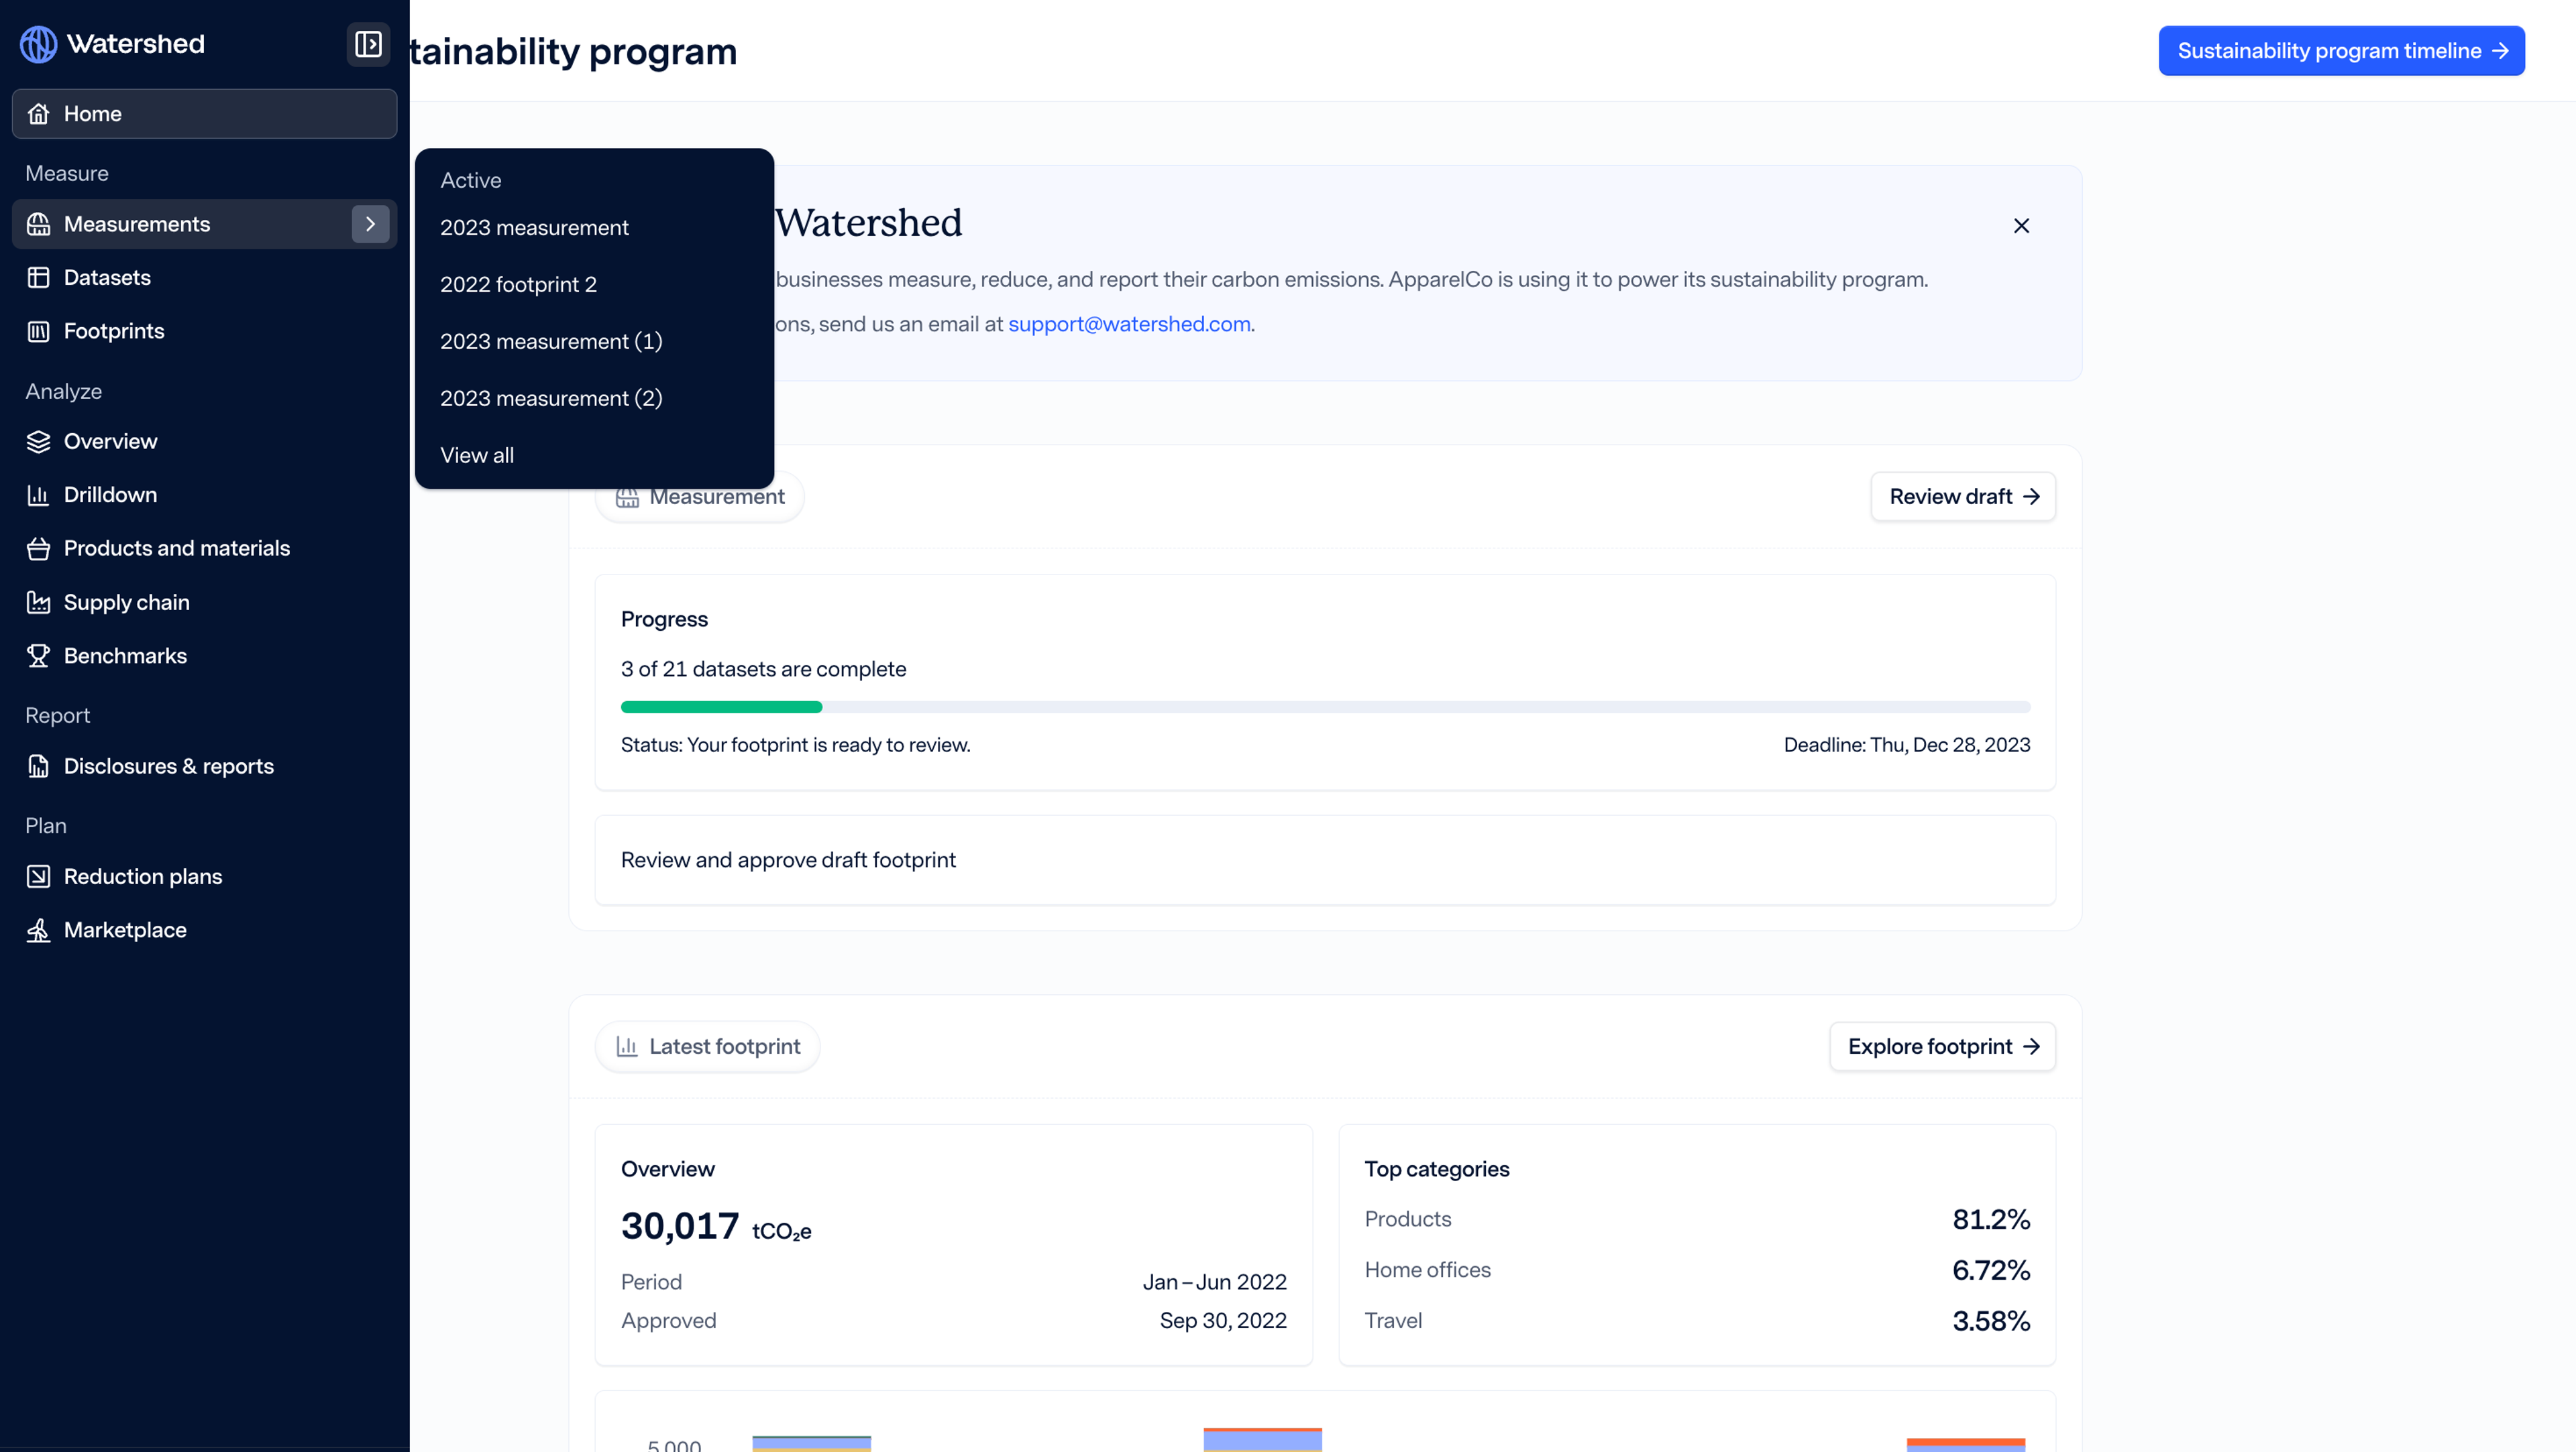Screen dimensions: 2576x1452
Task: Dismiss the Watershed welcome banner
Action: point(2021,226)
